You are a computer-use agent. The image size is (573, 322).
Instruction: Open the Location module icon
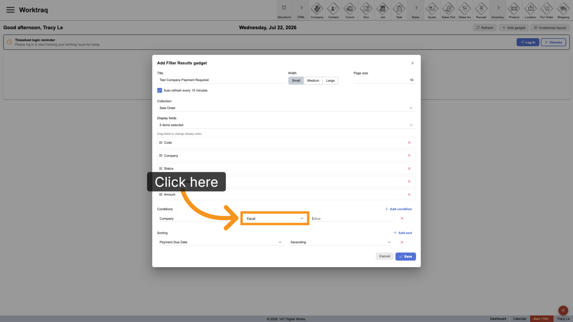(530, 10)
